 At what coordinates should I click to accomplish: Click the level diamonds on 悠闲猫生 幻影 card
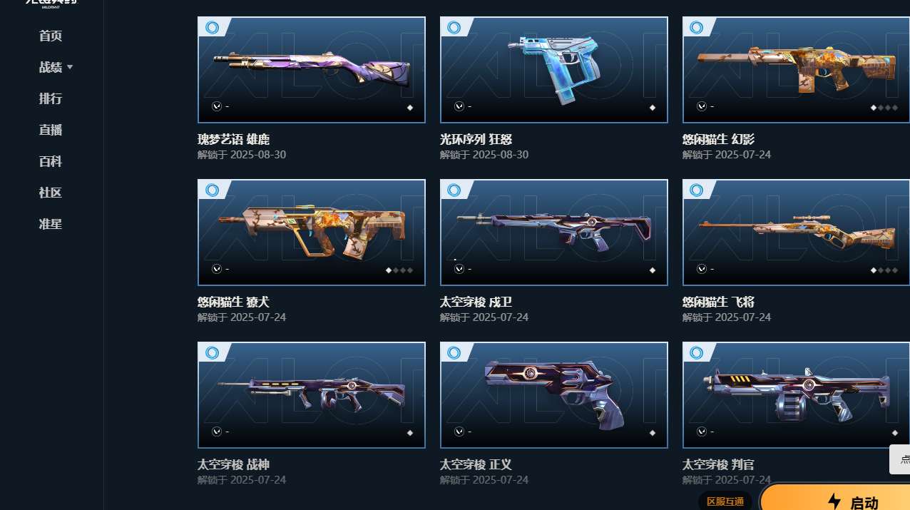pos(884,108)
